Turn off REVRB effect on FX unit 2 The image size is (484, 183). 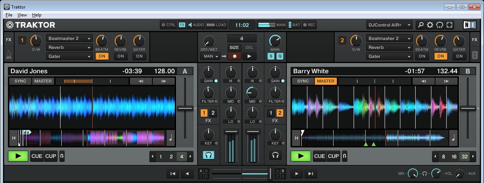(x=441, y=56)
